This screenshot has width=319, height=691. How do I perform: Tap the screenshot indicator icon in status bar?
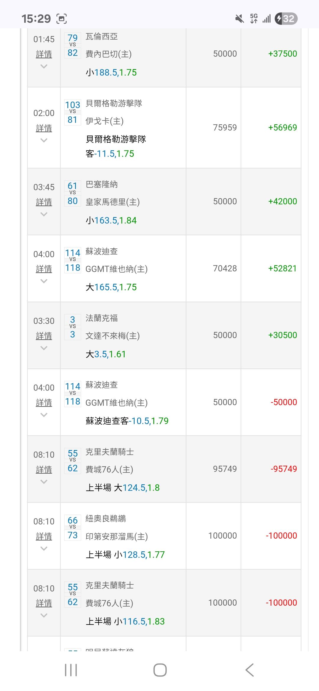[61, 19]
